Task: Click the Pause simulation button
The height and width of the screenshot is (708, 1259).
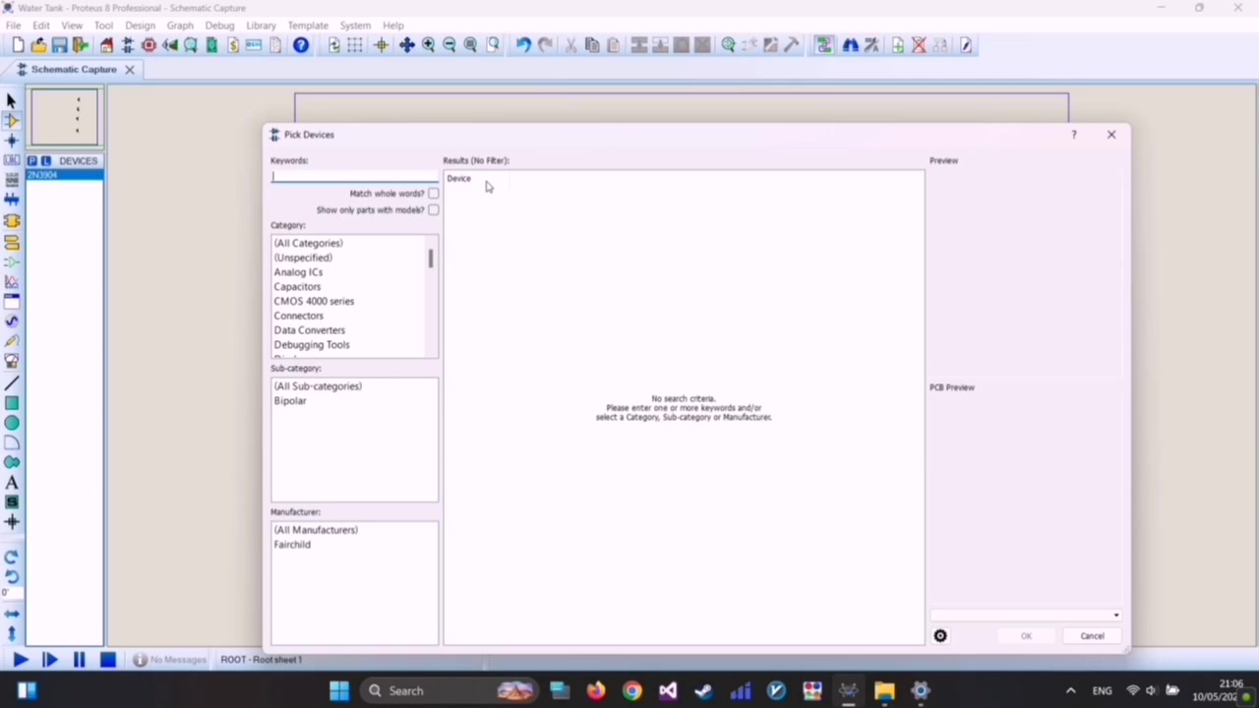Action: point(80,660)
